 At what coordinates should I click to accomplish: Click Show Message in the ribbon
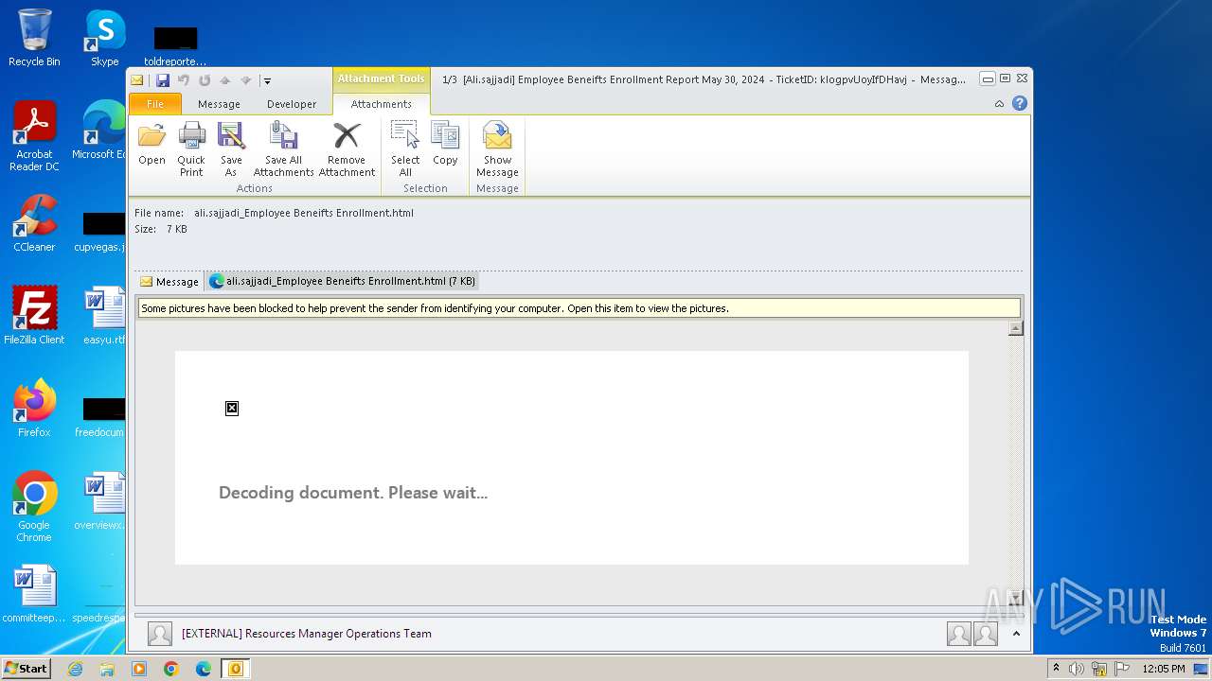pos(497,149)
